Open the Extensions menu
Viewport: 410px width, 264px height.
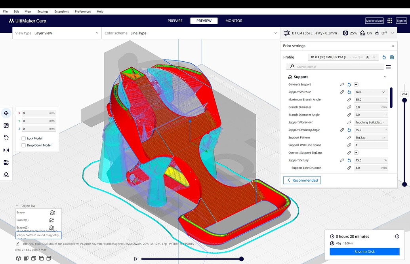point(61,11)
